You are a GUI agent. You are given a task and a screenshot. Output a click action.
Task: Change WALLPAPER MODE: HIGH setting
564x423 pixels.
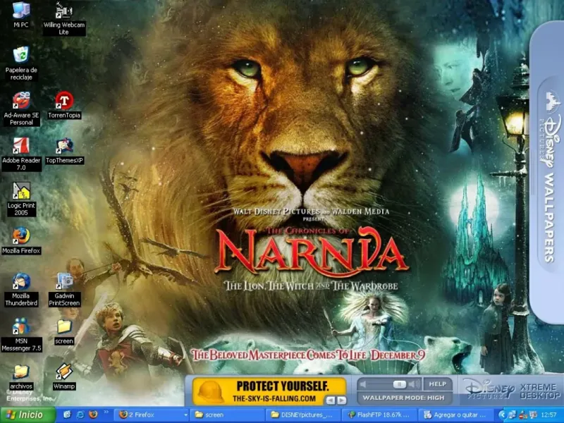[403, 398]
